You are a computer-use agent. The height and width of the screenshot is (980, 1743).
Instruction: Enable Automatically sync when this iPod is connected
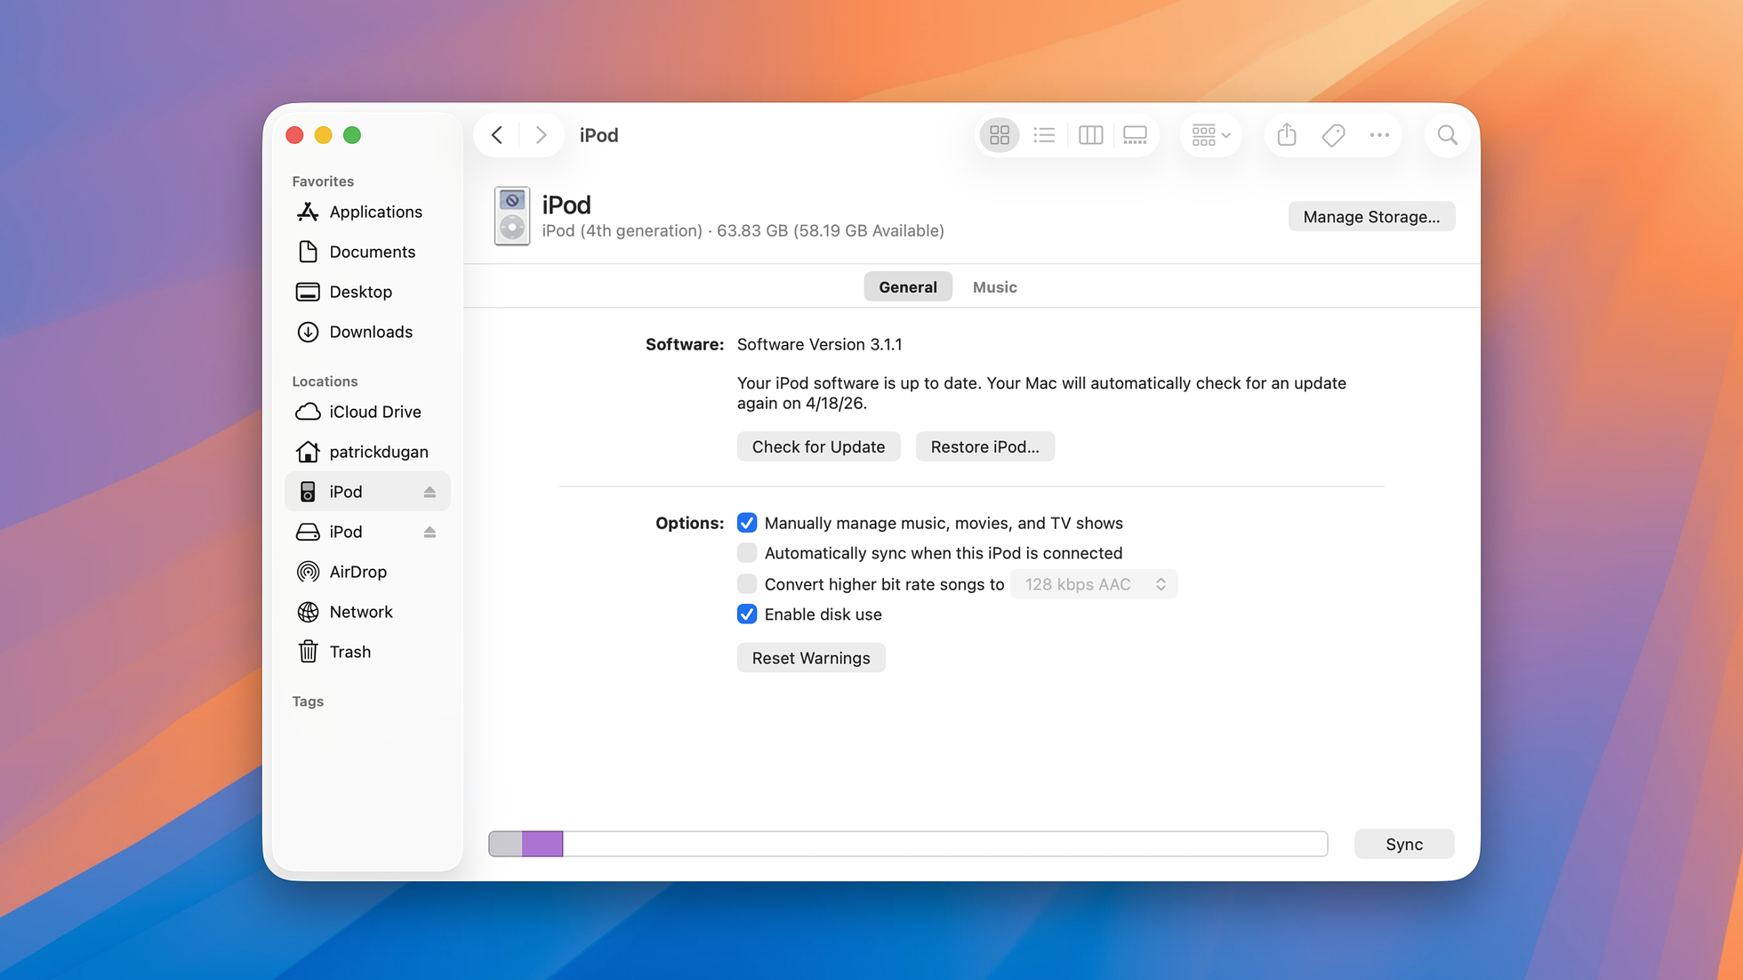coord(747,553)
